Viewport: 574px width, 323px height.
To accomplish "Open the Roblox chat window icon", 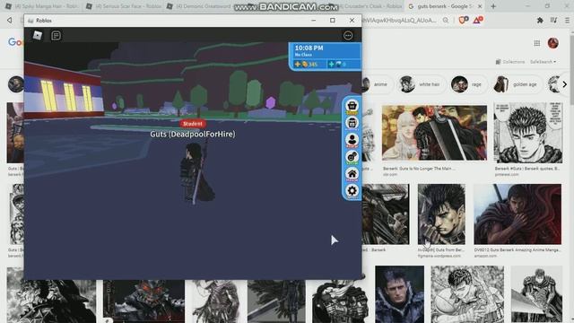I will pyautogui.click(x=56, y=35).
